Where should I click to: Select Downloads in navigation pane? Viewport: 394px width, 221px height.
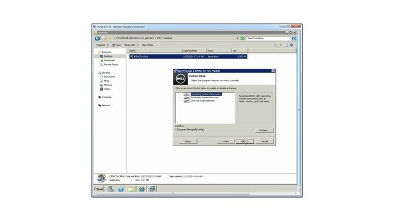click(108, 60)
